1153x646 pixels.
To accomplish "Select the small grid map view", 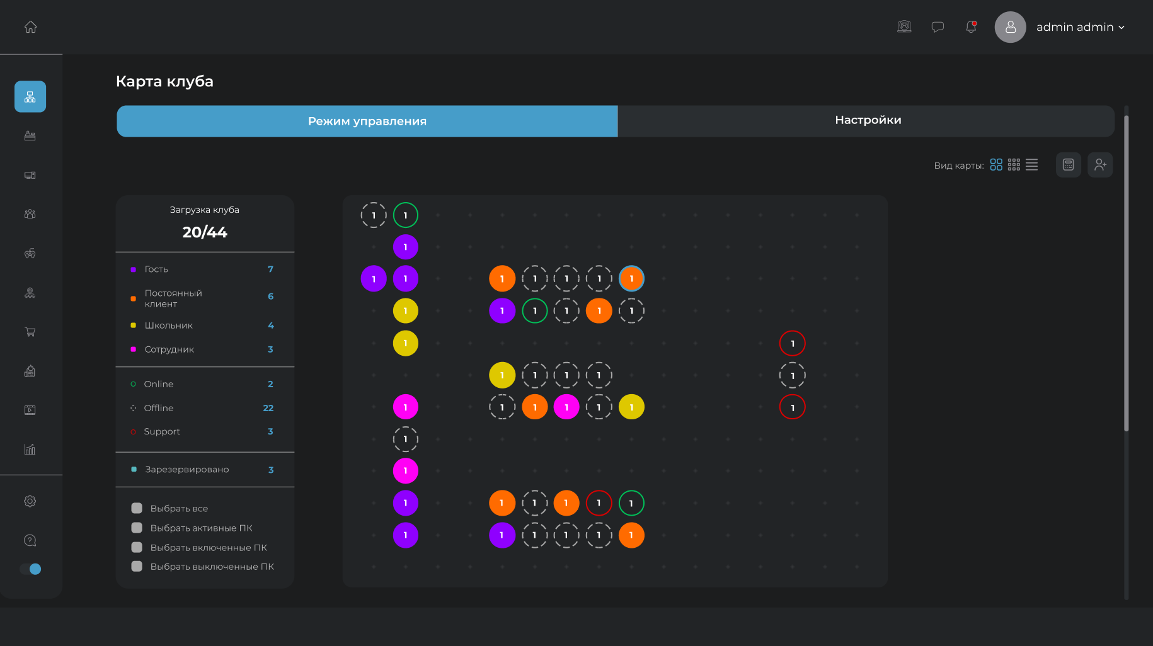I will coord(1014,165).
